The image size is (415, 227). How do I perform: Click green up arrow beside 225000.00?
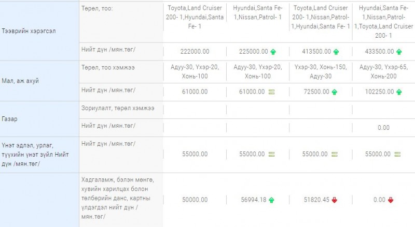(273, 52)
